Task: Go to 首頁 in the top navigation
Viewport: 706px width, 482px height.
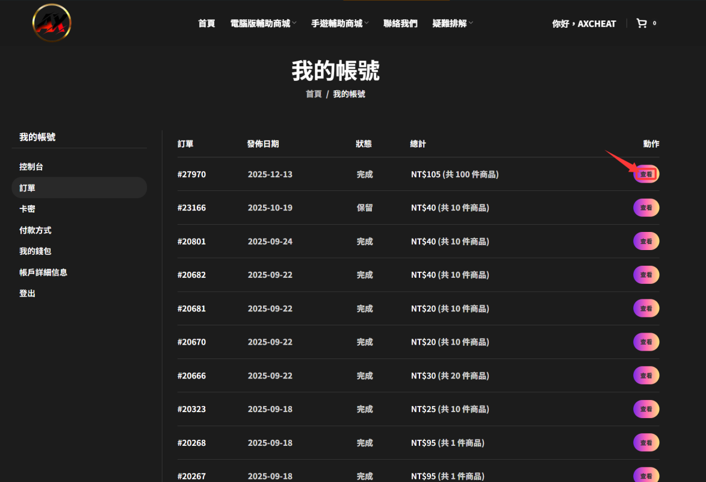Action: [206, 23]
